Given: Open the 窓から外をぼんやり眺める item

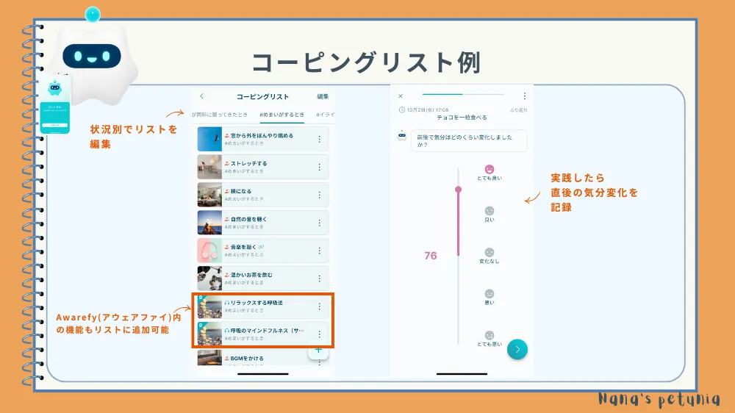Looking at the screenshot, I should click(x=263, y=139).
